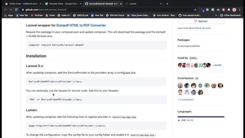Open first Used by avatar
Image resolution: width=245 pixels, height=138 pixels.
(180, 65)
